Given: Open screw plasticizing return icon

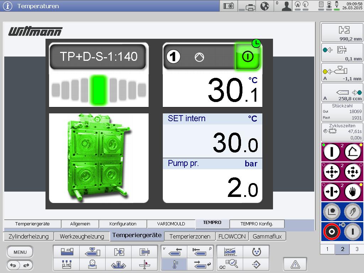Looking at the screenshot, I should point(200,264).
